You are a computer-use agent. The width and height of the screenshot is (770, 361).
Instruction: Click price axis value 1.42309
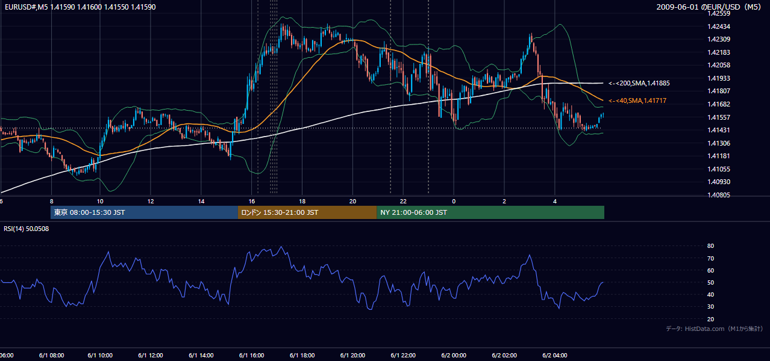tap(719, 39)
